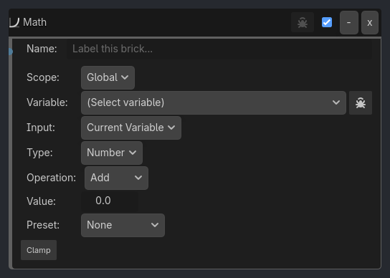
Task: Open the Operation dropdown showing Add
Action: pyautogui.click(x=116, y=178)
